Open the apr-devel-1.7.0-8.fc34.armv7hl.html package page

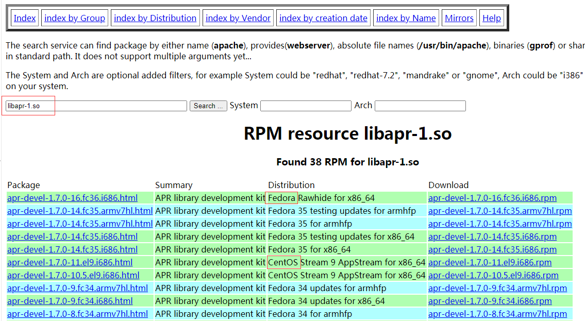point(77,314)
